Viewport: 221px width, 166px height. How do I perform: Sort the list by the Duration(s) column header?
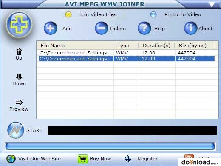(x=156, y=46)
